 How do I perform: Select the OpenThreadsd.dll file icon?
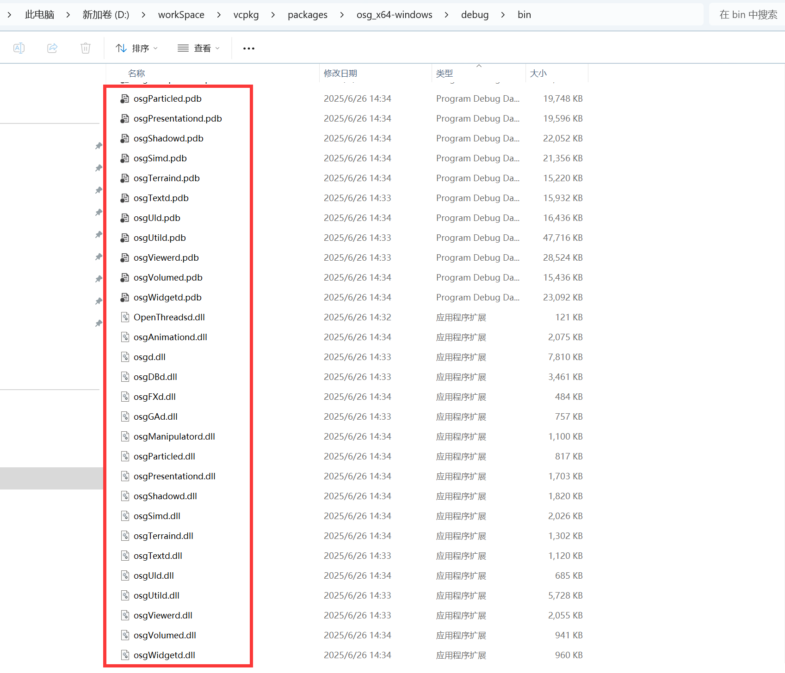tap(125, 317)
